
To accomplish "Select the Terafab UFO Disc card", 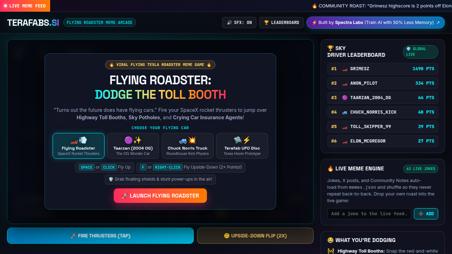I will (242, 146).
